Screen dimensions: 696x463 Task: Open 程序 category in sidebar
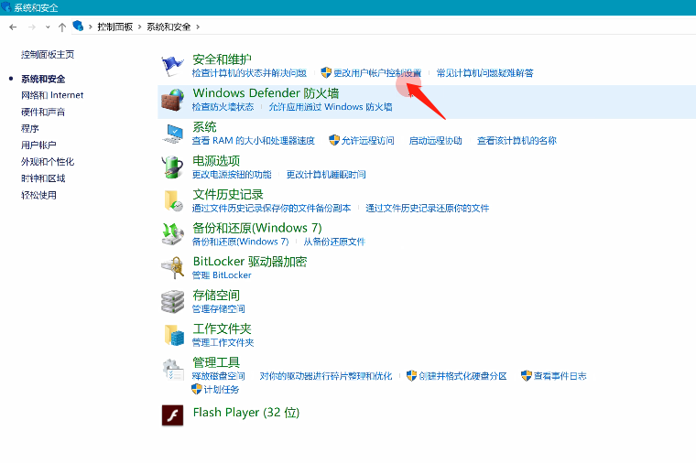[x=29, y=129]
